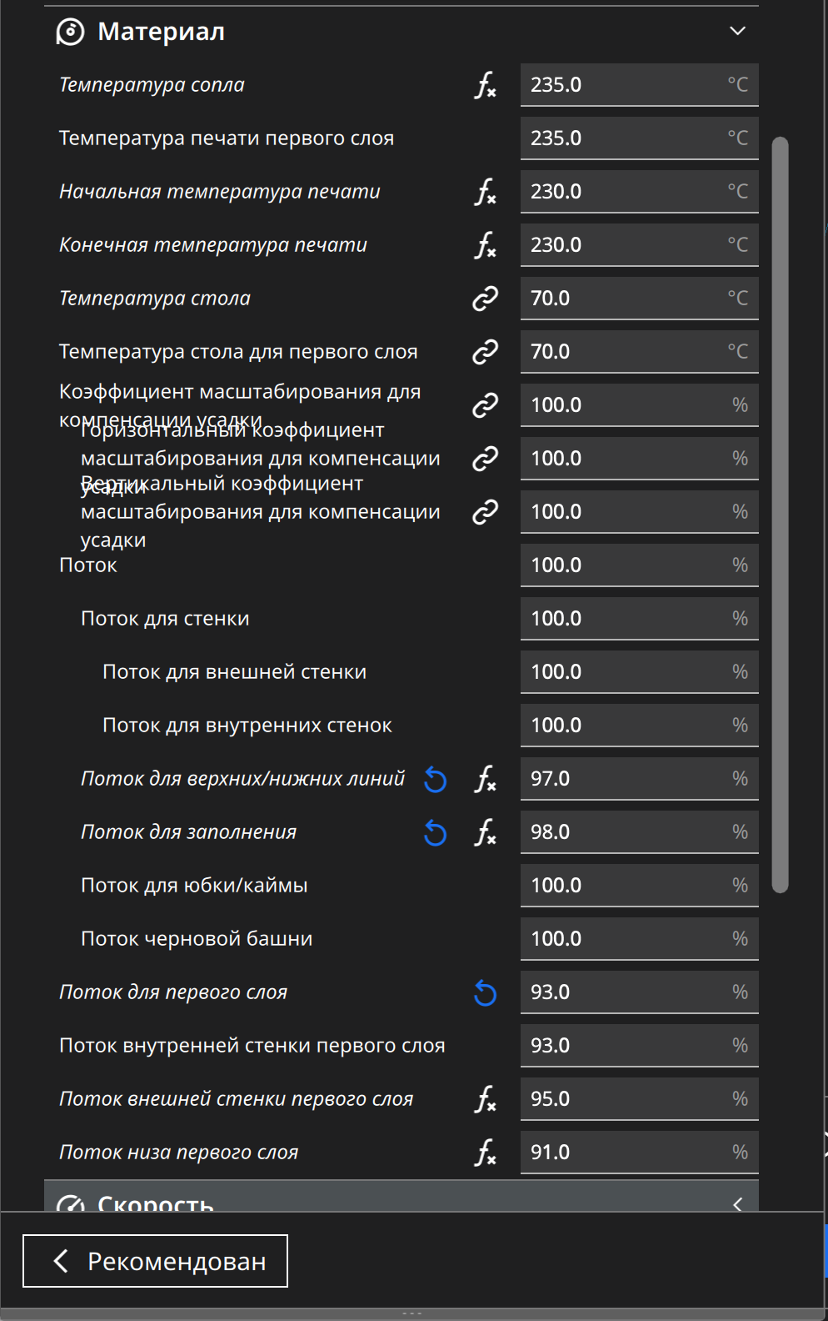Click the Температура сопла label
This screenshot has width=828, height=1321.
tap(152, 85)
